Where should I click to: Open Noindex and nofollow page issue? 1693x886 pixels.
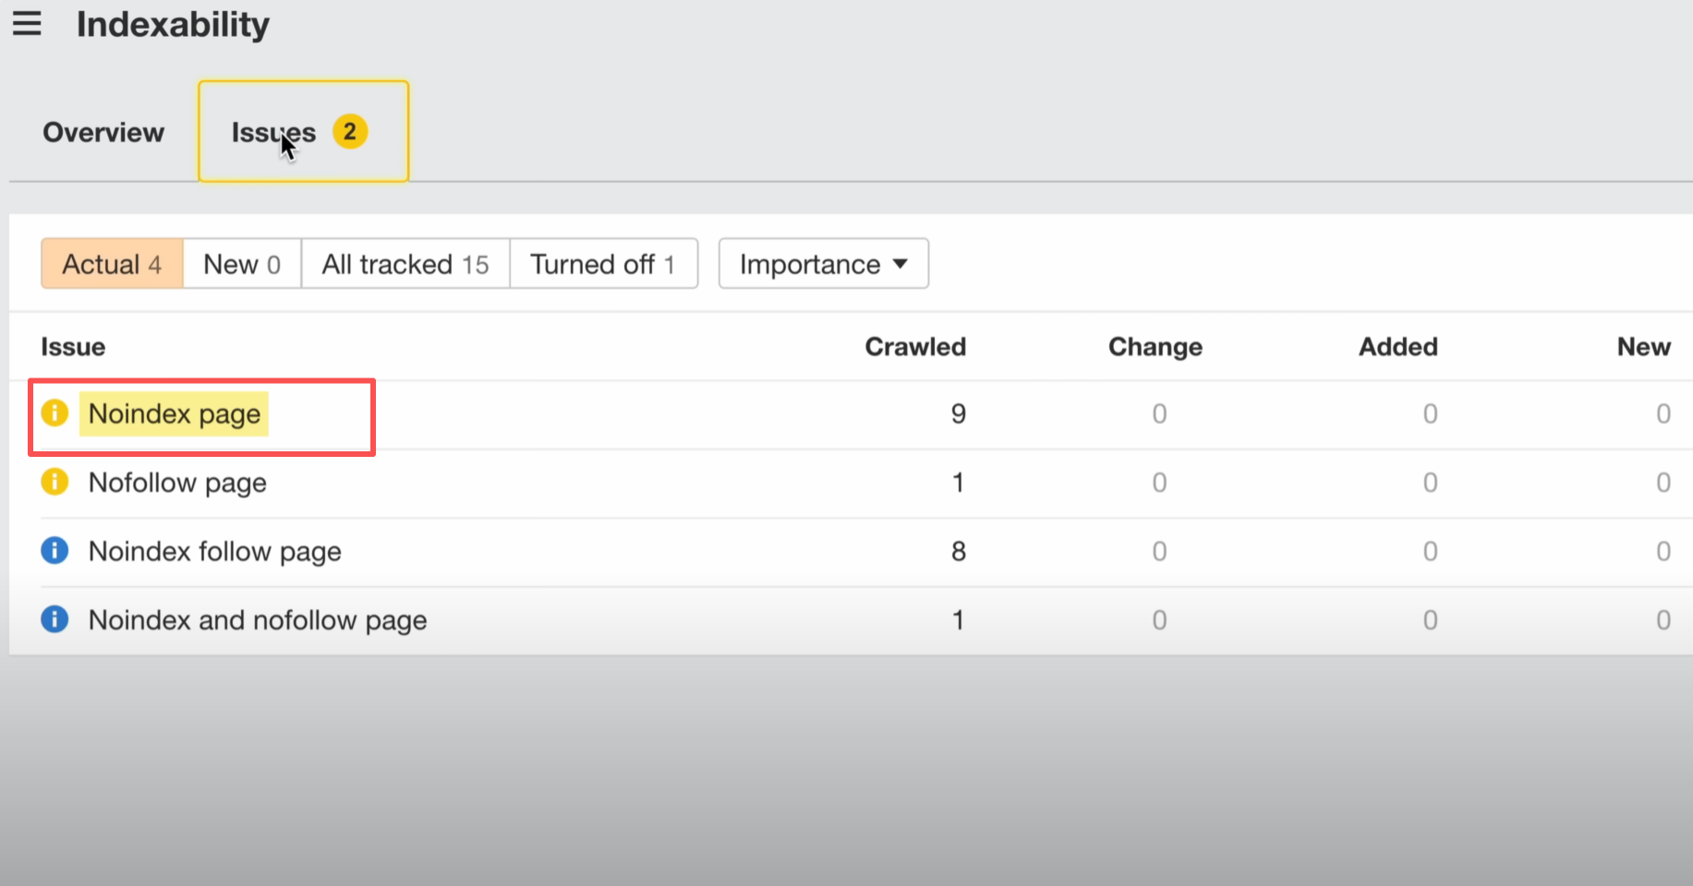pyautogui.click(x=258, y=620)
